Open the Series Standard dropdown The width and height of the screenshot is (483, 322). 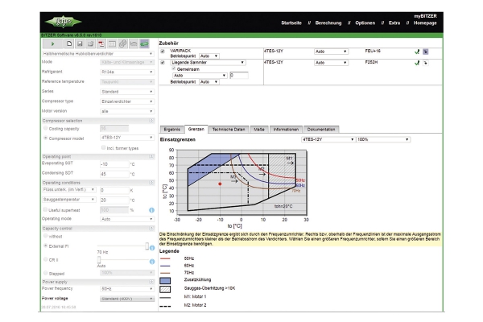click(x=127, y=92)
